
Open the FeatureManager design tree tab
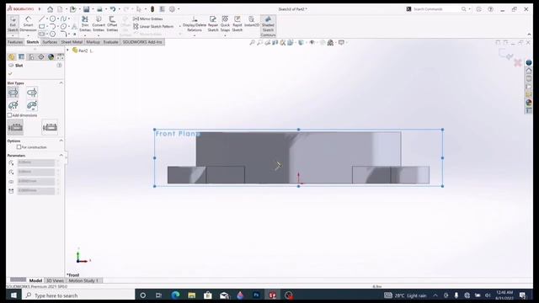(12, 56)
